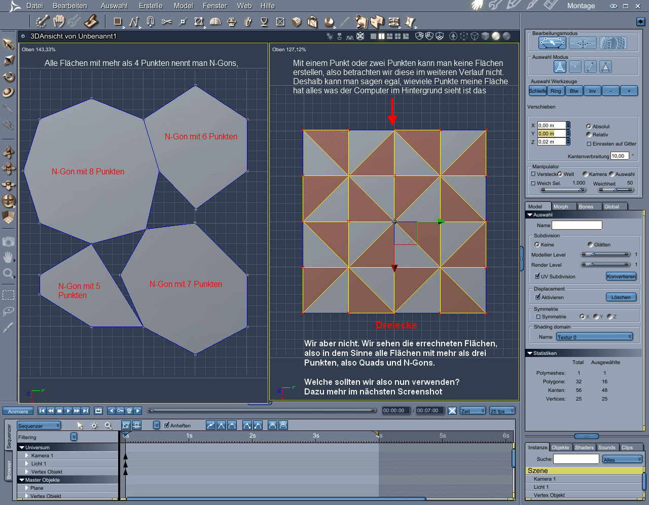Image resolution: width=649 pixels, height=505 pixels.
Task: Toggle the UV Subdivision checkbox
Action: click(x=537, y=276)
